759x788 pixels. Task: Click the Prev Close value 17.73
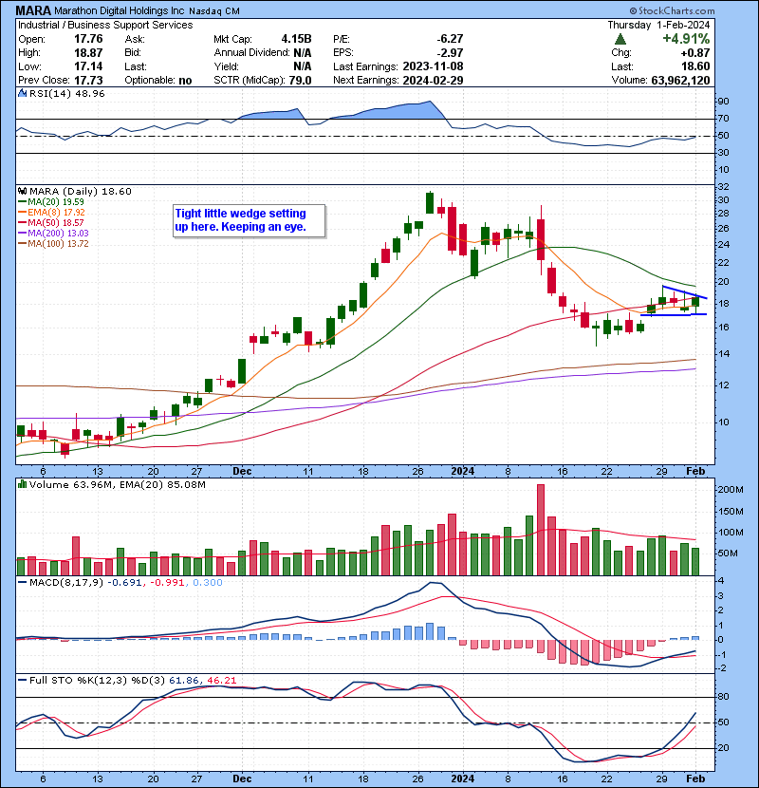(x=88, y=80)
